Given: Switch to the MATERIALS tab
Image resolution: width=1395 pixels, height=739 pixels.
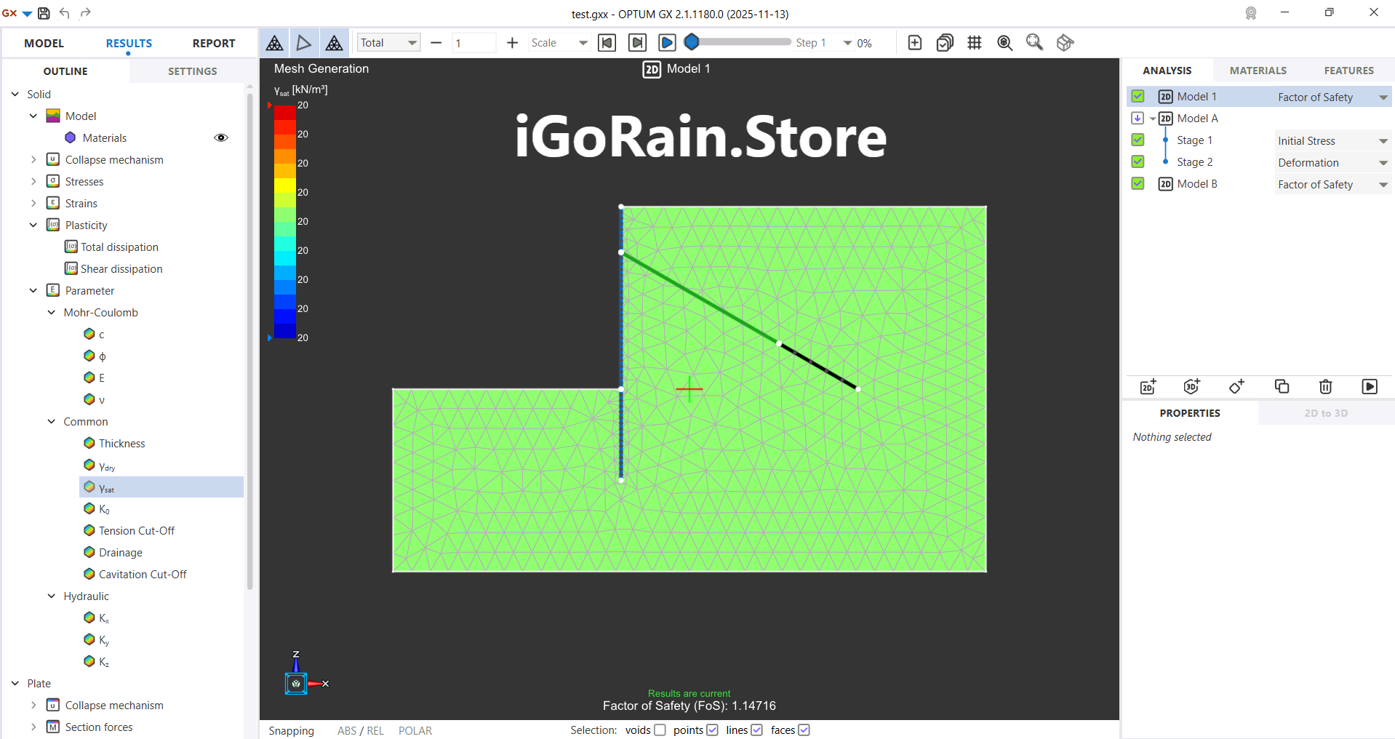Looking at the screenshot, I should [x=1258, y=71].
